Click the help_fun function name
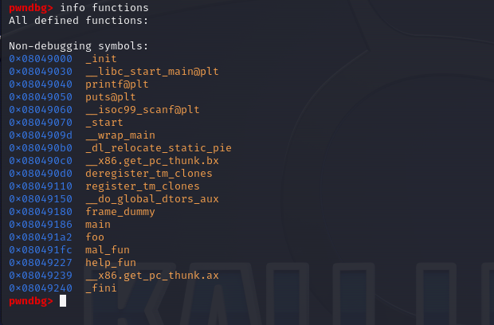The width and height of the screenshot is (494, 325). (111, 263)
